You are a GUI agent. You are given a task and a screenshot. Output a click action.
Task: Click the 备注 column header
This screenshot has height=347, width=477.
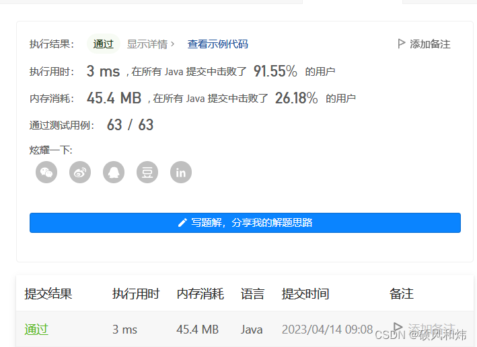pos(401,293)
